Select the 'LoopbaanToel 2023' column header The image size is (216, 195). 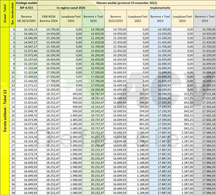[182, 19]
